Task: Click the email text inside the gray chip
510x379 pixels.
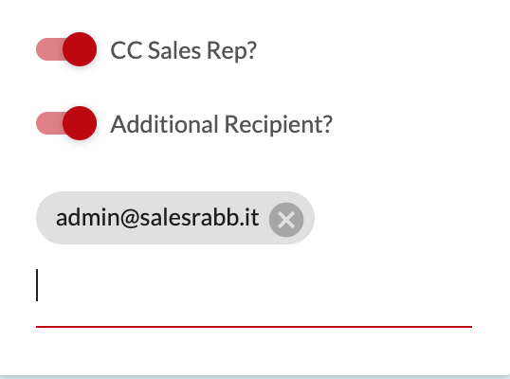Action: [x=157, y=218]
